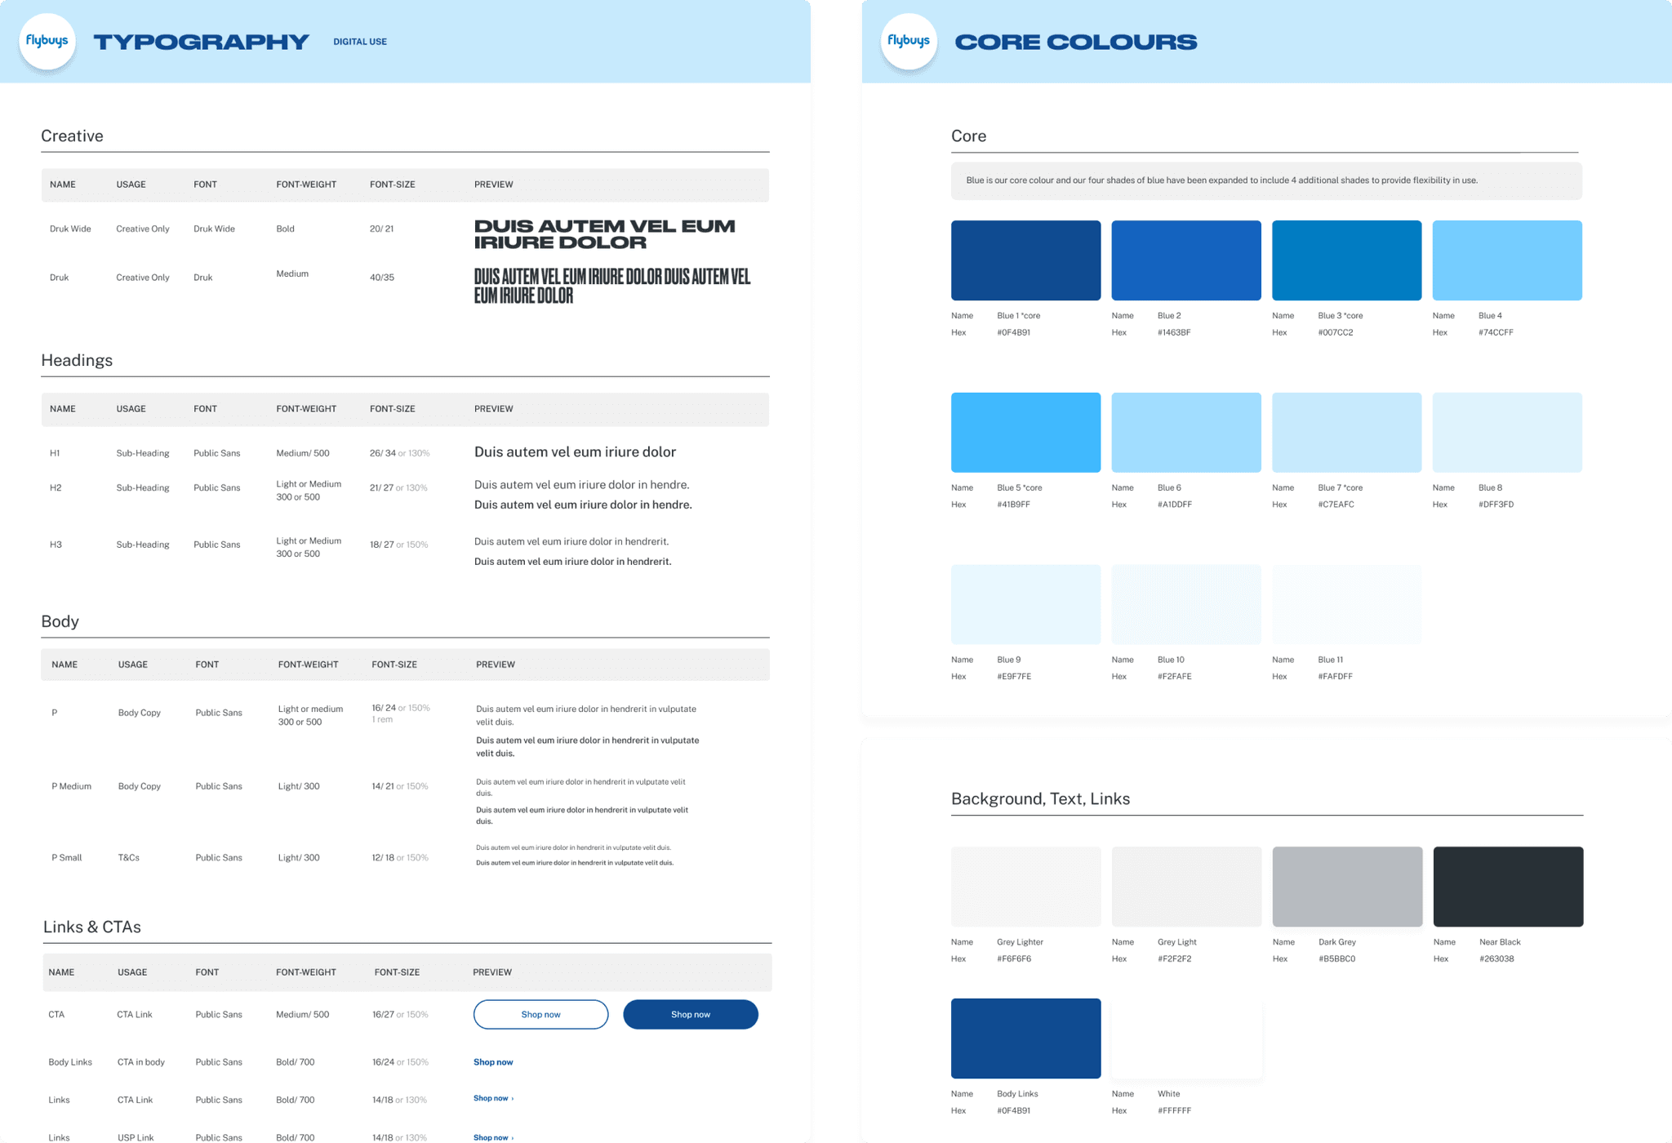The height and width of the screenshot is (1143, 1672).
Task: Click the Digital Use label in header
Action: [x=360, y=42]
